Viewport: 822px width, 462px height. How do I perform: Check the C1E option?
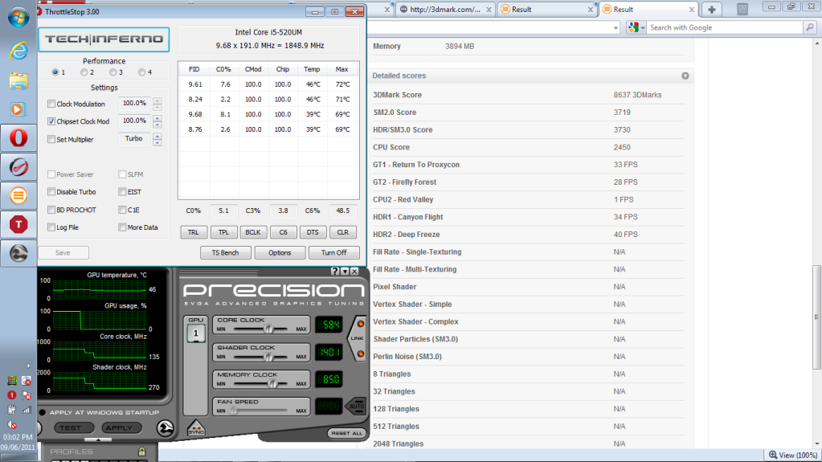[122, 209]
